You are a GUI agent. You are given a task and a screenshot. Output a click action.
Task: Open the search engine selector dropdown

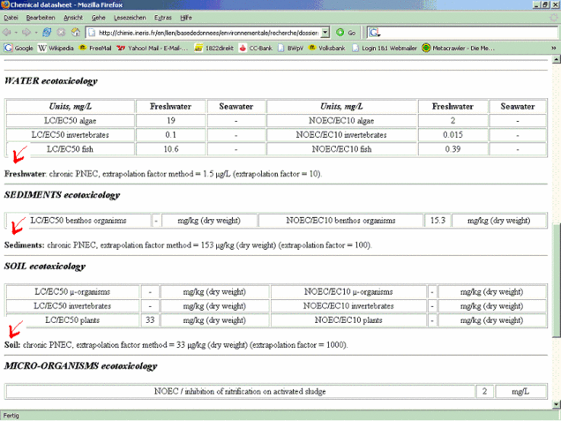[374, 33]
